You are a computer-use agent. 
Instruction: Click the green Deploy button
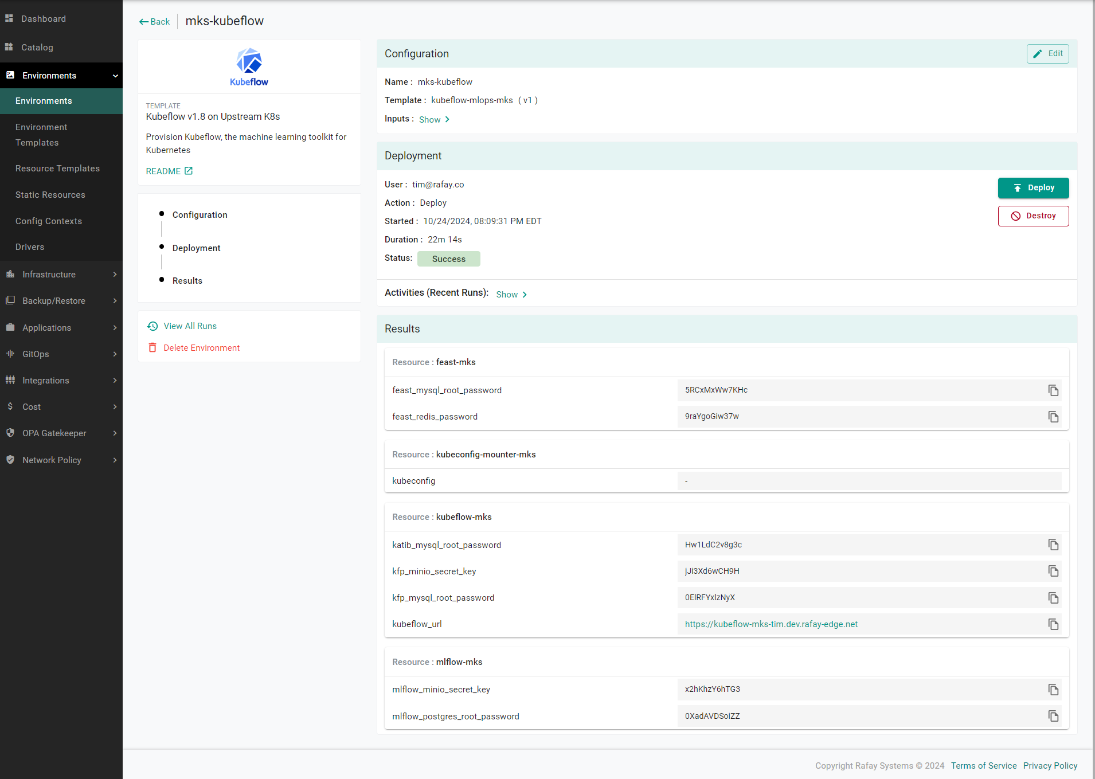coord(1033,188)
